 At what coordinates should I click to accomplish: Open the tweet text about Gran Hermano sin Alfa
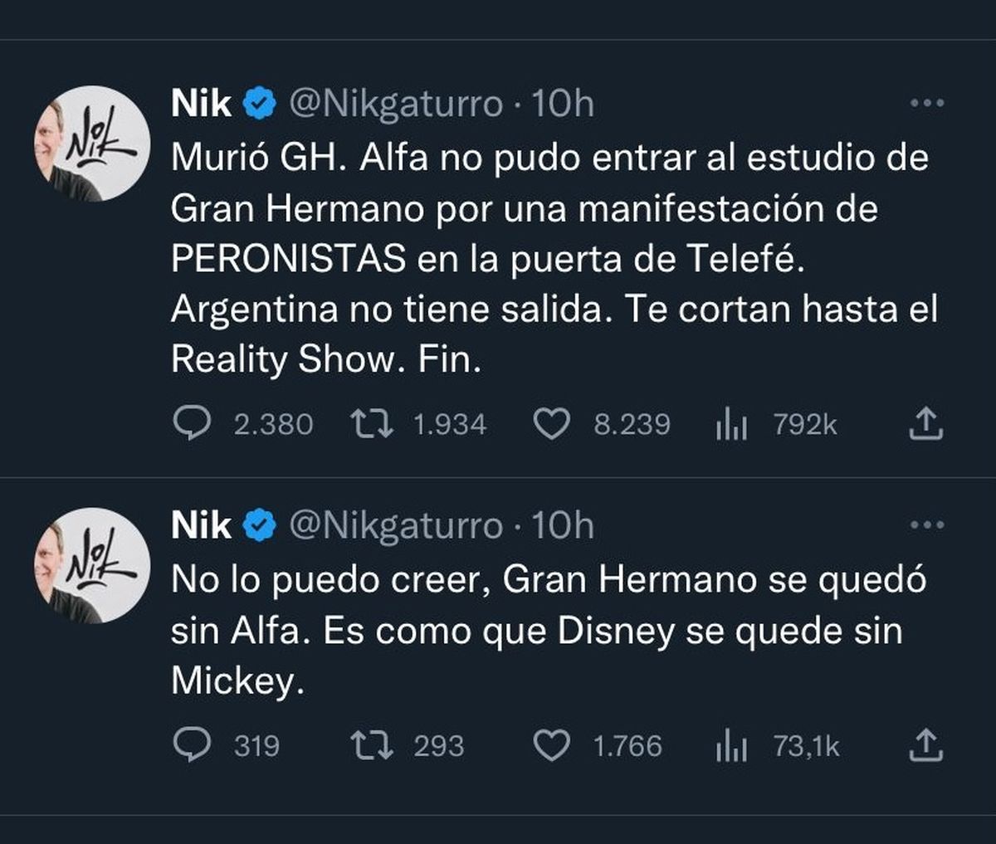point(548,631)
